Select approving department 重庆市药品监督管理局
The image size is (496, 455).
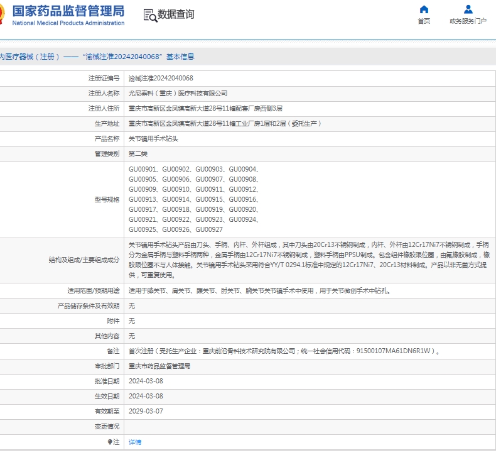pyautogui.click(x=159, y=366)
